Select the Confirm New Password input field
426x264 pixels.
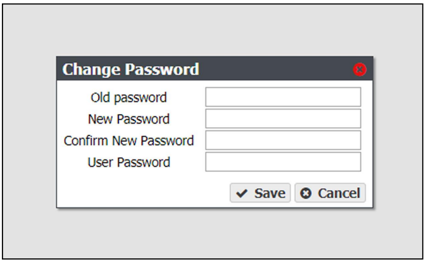click(283, 140)
